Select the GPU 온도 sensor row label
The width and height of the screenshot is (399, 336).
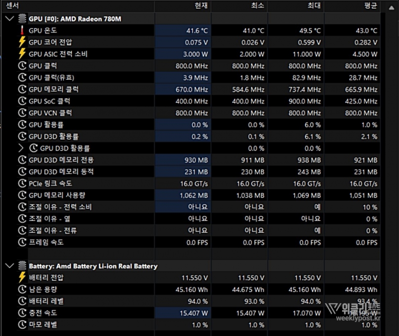pyautogui.click(x=43, y=30)
